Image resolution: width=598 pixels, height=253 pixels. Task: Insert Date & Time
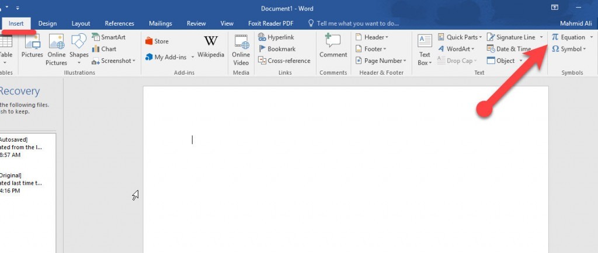[509, 49]
